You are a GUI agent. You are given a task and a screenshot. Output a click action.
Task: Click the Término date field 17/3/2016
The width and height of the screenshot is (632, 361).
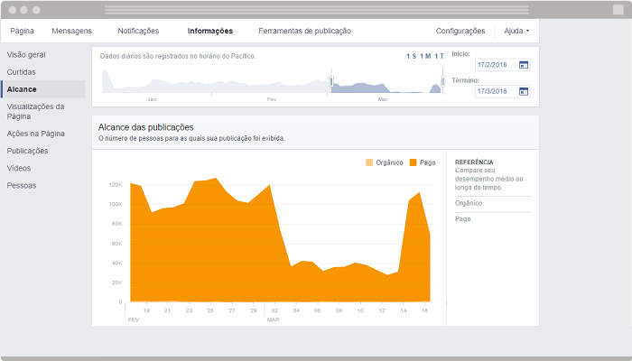pos(503,91)
